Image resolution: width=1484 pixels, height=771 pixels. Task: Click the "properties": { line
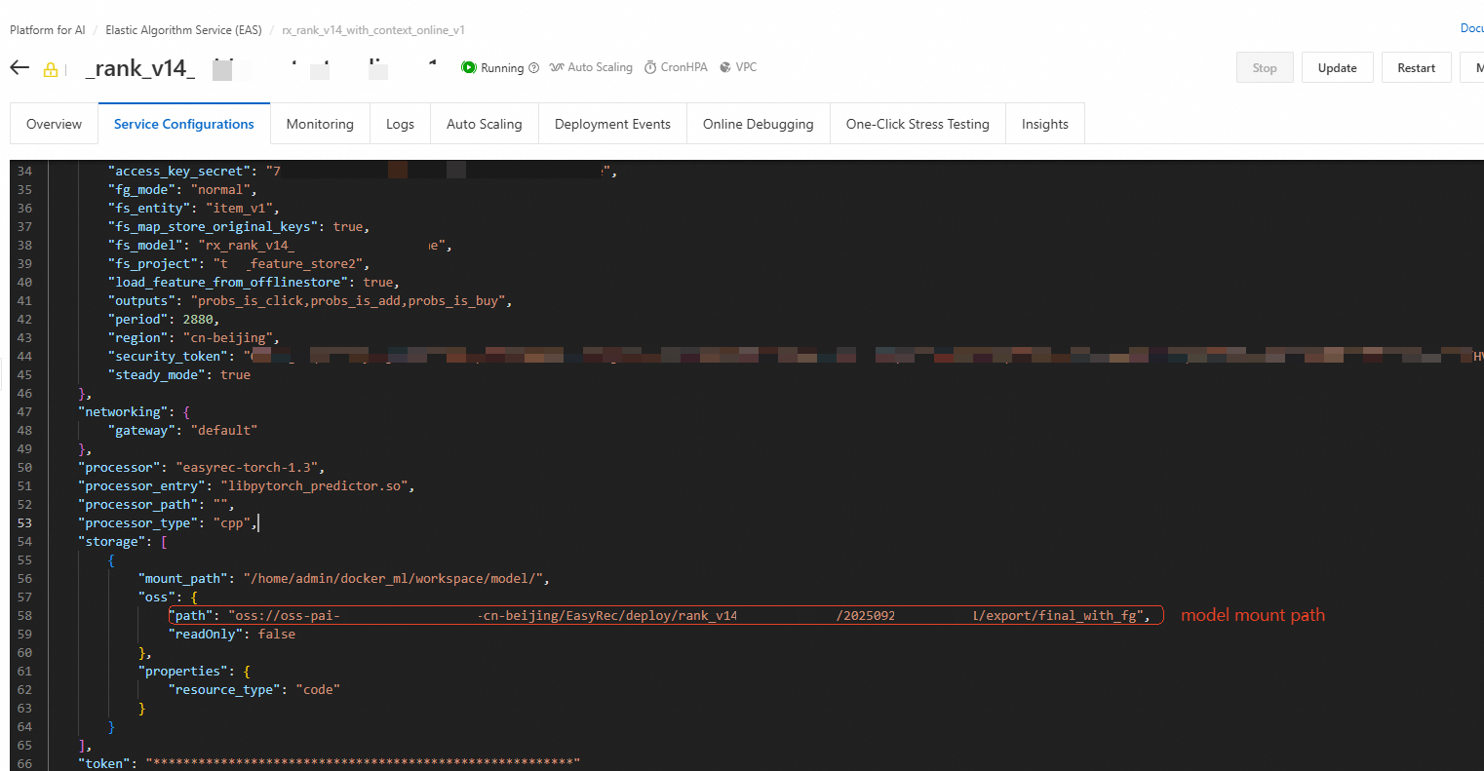(195, 672)
